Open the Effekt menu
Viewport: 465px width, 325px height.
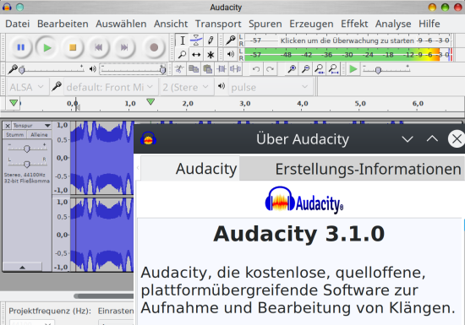[354, 24]
